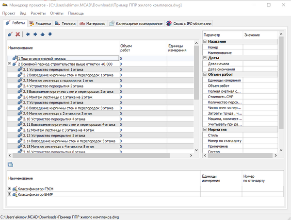Screen dimensions: 291x220
Task: Click works table horizontal scrollbar right arrow
Action: click(x=191, y=155)
